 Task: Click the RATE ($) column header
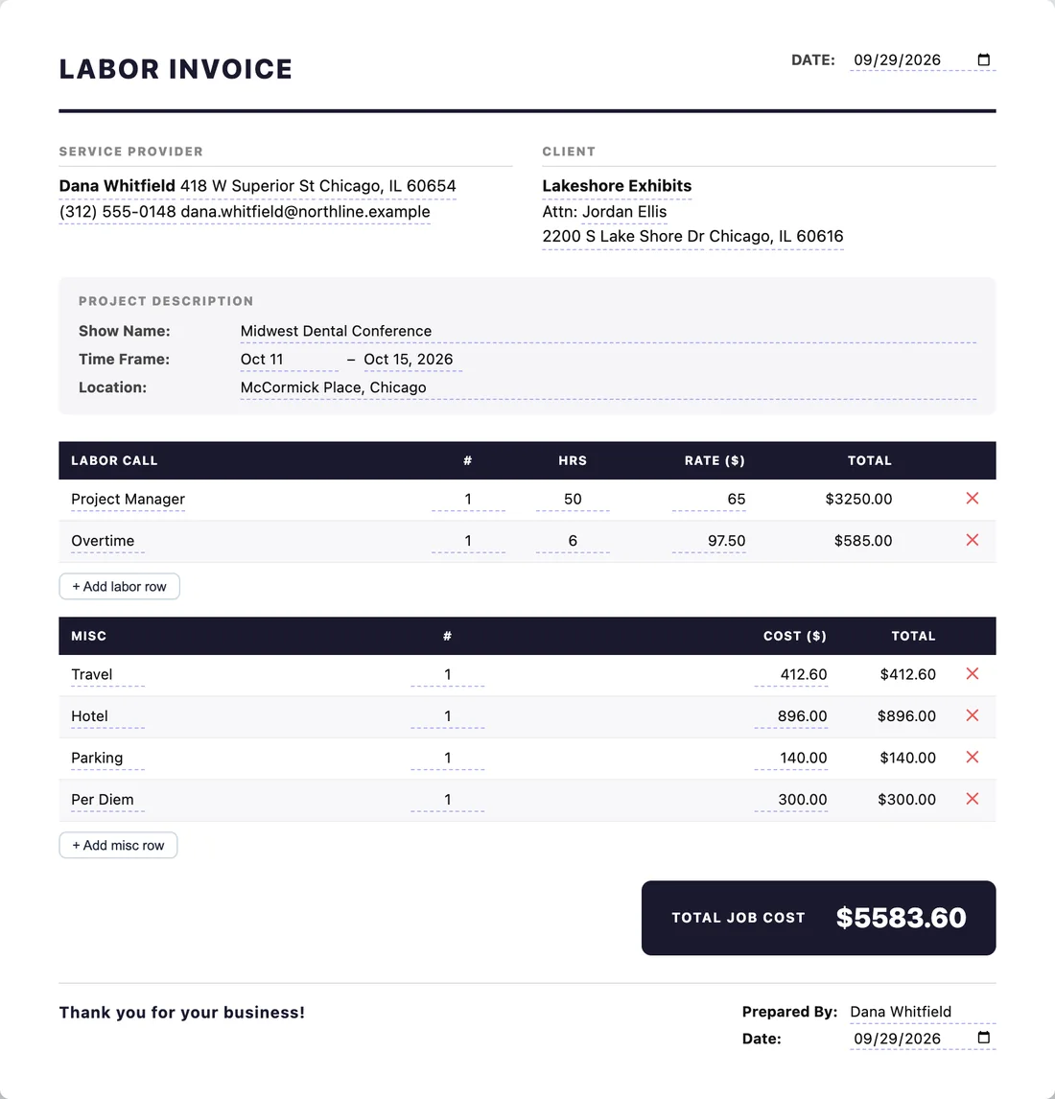click(715, 460)
